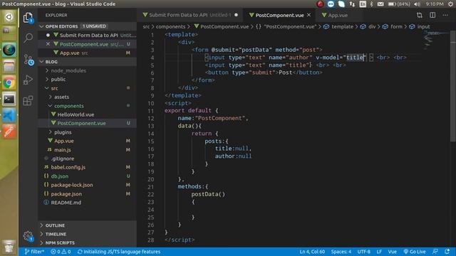Open the notifications bell in status bar

(x=447, y=252)
